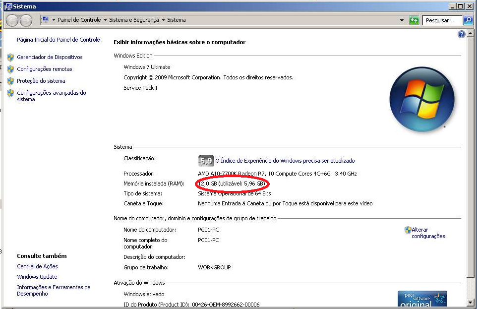Click the genuine software 'peça software original' badge
477x309 pixels.
pyautogui.click(x=422, y=299)
